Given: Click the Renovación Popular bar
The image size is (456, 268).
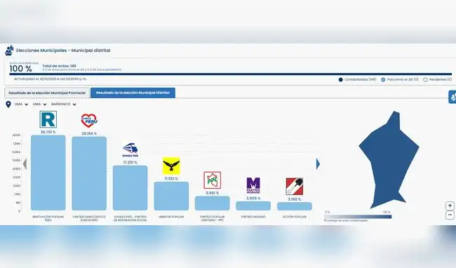Looking at the screenshot, I should click(48, 173).
